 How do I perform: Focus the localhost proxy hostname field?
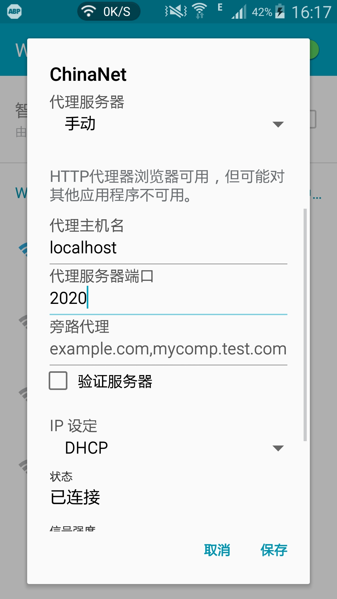coord(168,248)
